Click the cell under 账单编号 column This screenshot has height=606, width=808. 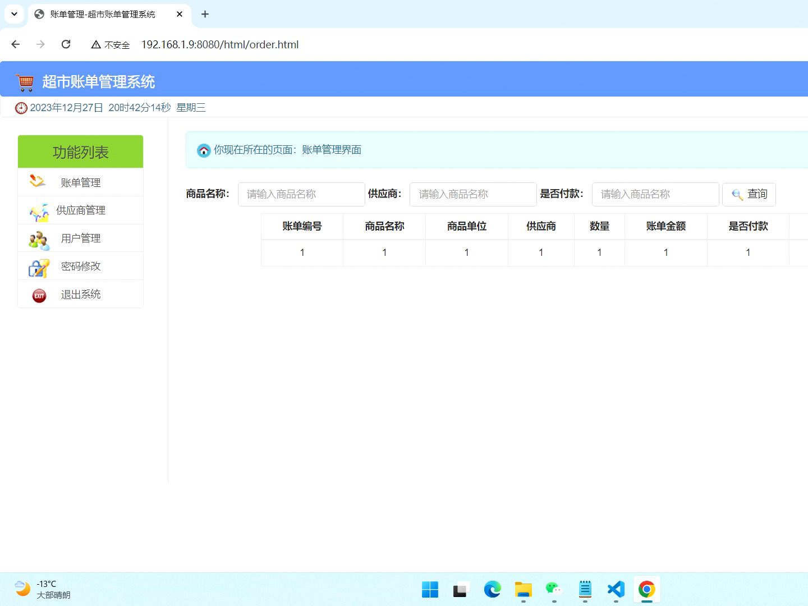pos(302,252)
